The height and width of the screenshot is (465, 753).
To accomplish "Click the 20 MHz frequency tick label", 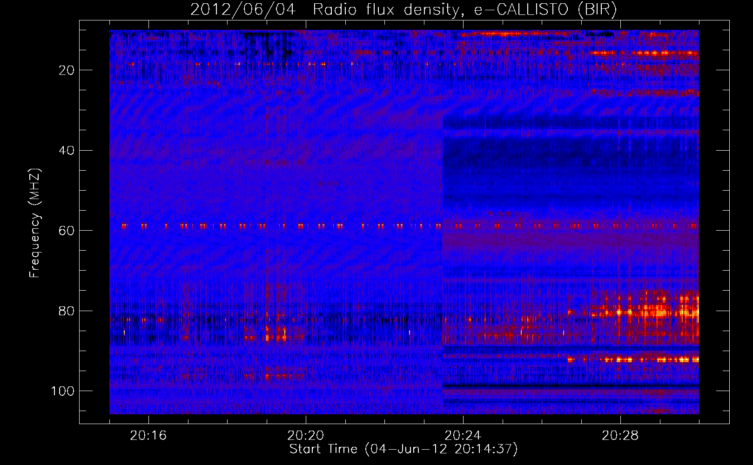I will coord(67,70).
